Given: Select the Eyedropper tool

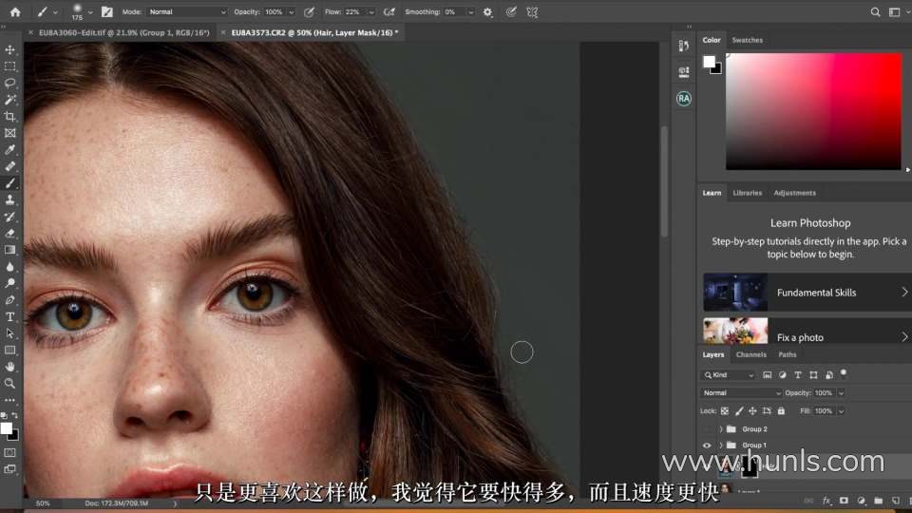Looking at the screenshot, I should [10, 149].
